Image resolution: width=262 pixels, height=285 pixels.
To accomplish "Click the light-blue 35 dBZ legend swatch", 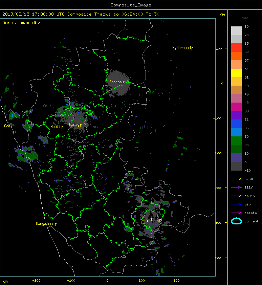I will (236, 132).
